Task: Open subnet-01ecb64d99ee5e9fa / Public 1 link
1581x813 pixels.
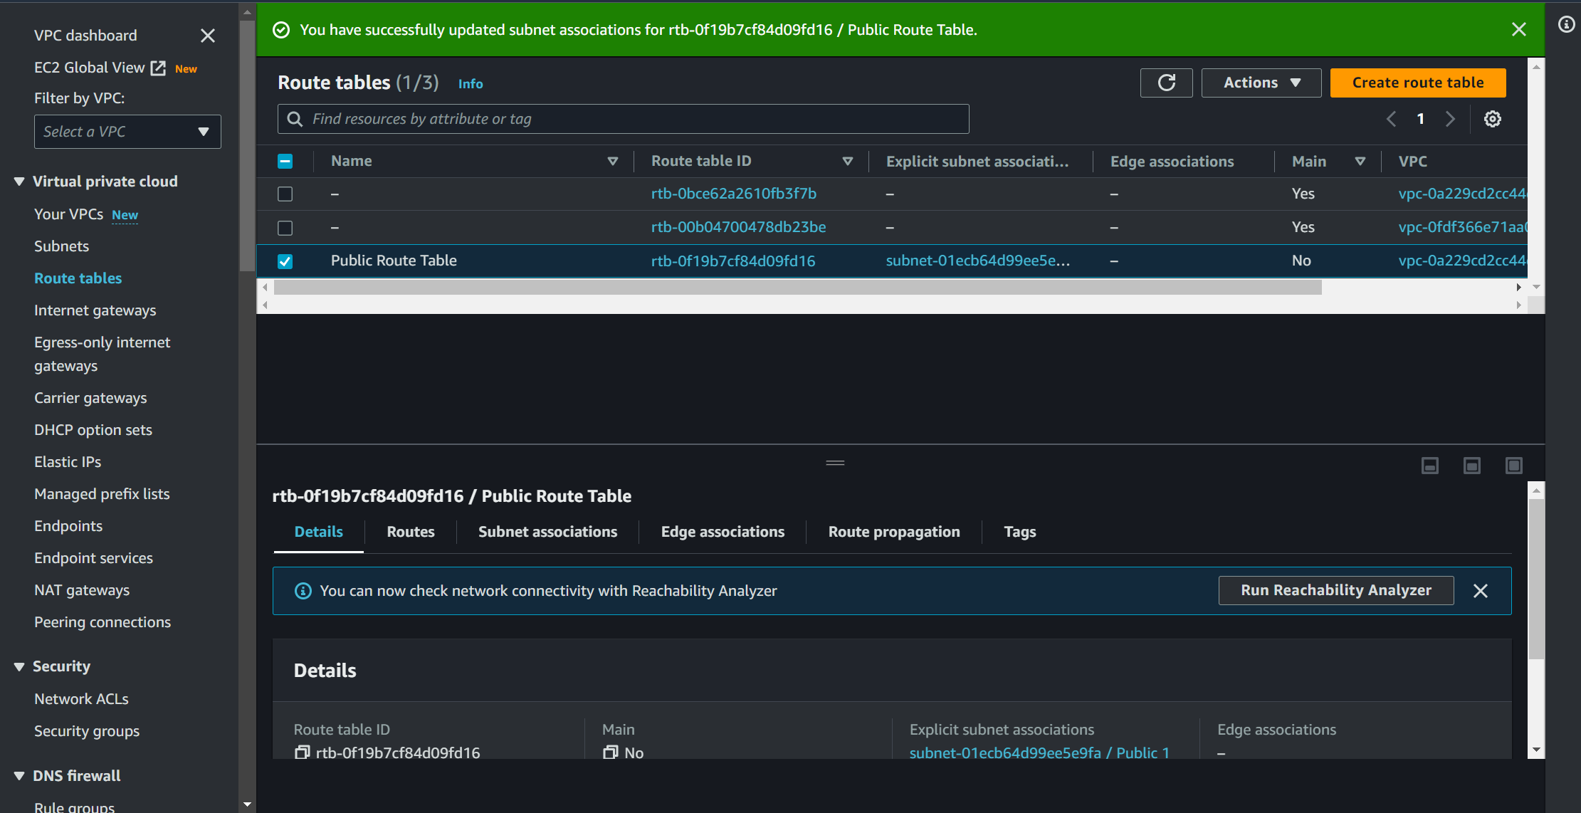Action: coord(1039,752)
